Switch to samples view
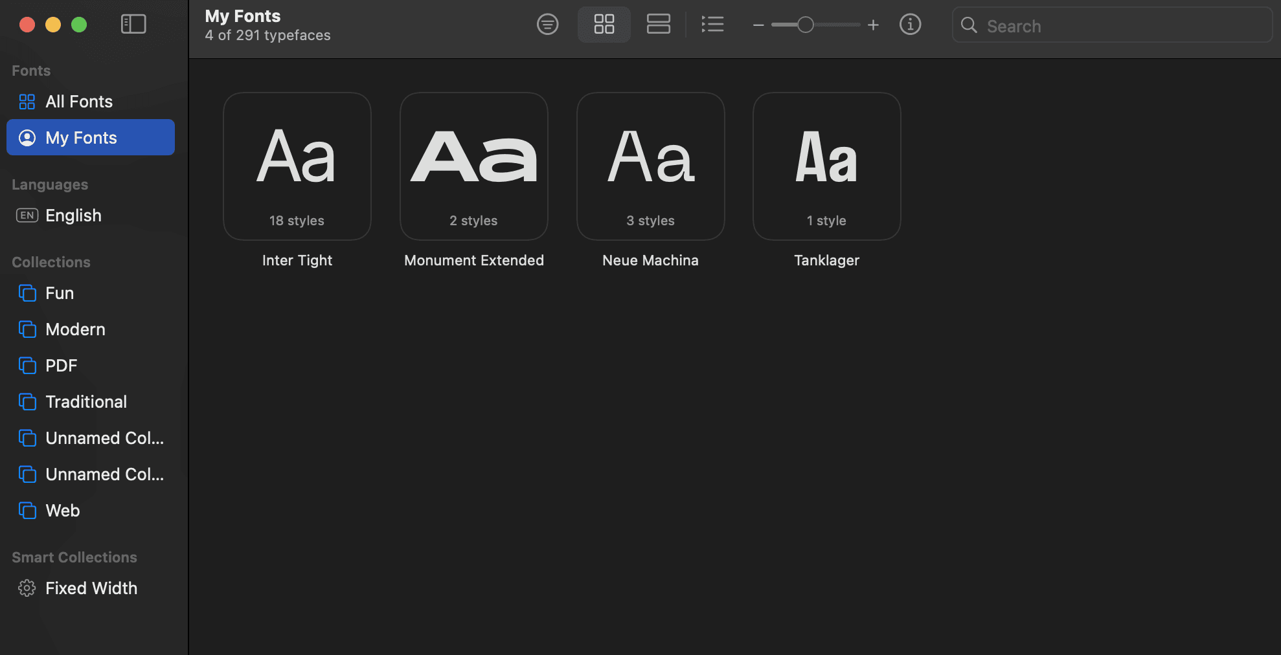1281x655 pixels. coord(659,25)
